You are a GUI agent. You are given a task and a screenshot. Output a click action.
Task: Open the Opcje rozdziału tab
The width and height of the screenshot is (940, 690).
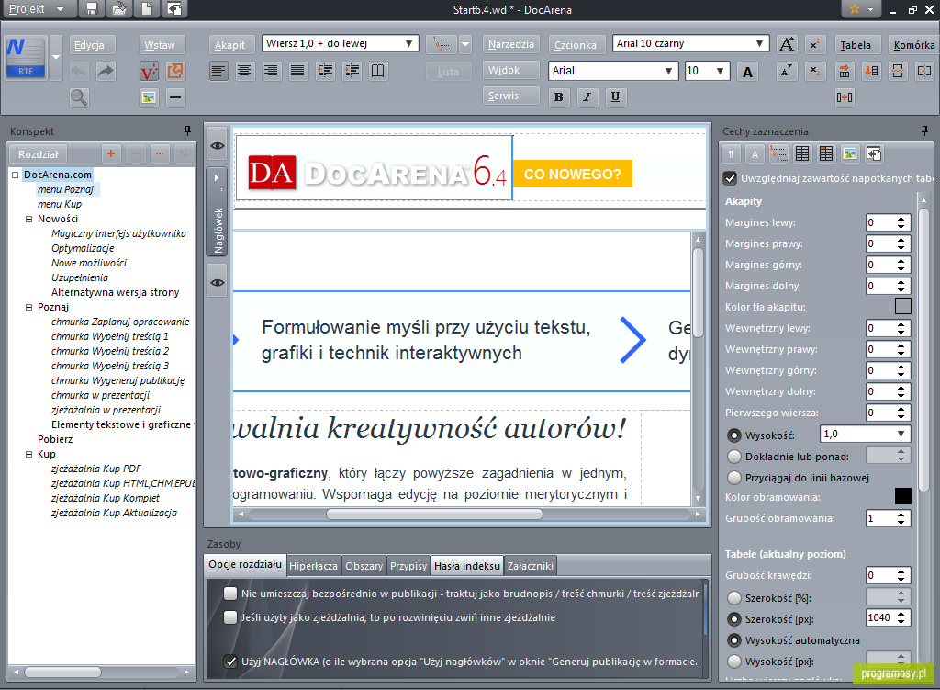click(245, 565)
